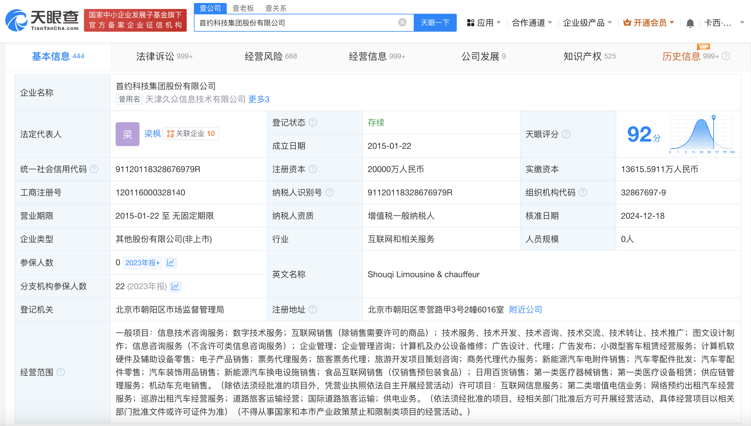The width and height of the screenshot is (751, 426).
Task: Open the notification bell
Action: point(690,23)
